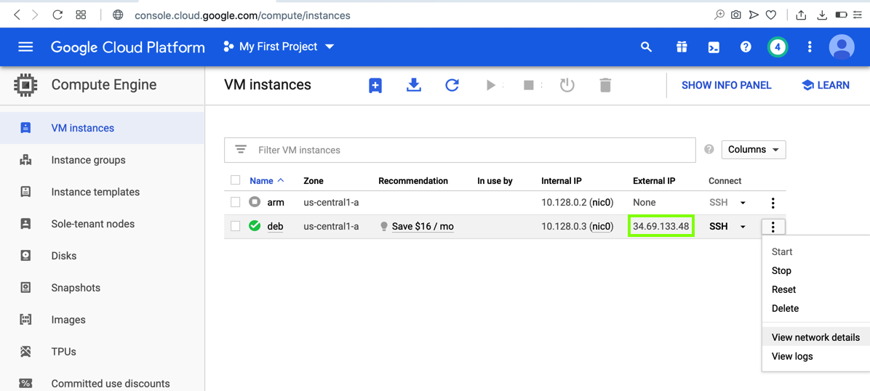Click SHOW INFO PANEL button

(726, 86)
